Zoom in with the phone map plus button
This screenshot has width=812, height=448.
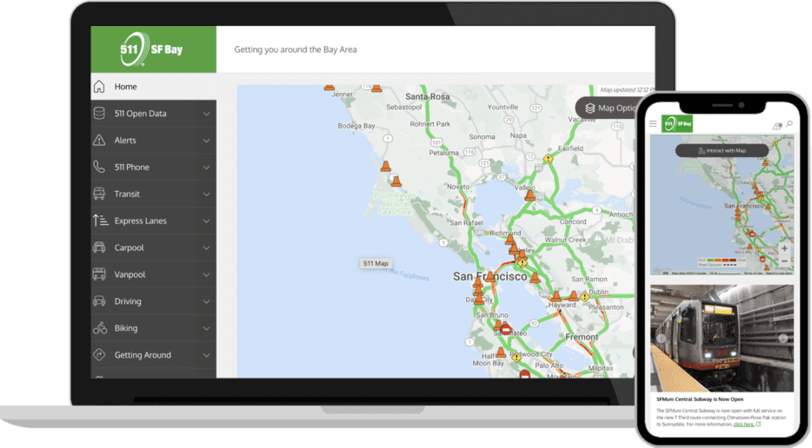click(784, 248)
